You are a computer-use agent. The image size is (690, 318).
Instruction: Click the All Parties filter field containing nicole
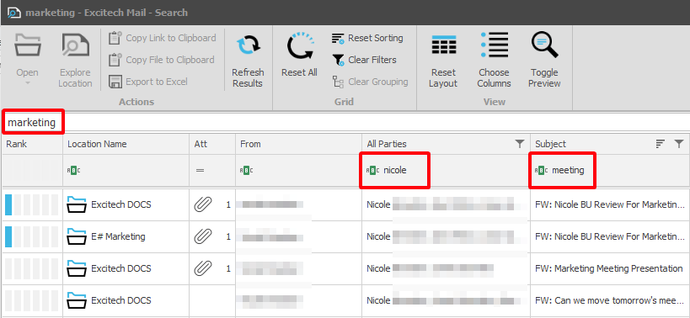pyautogui.click(x=446, y=171)
